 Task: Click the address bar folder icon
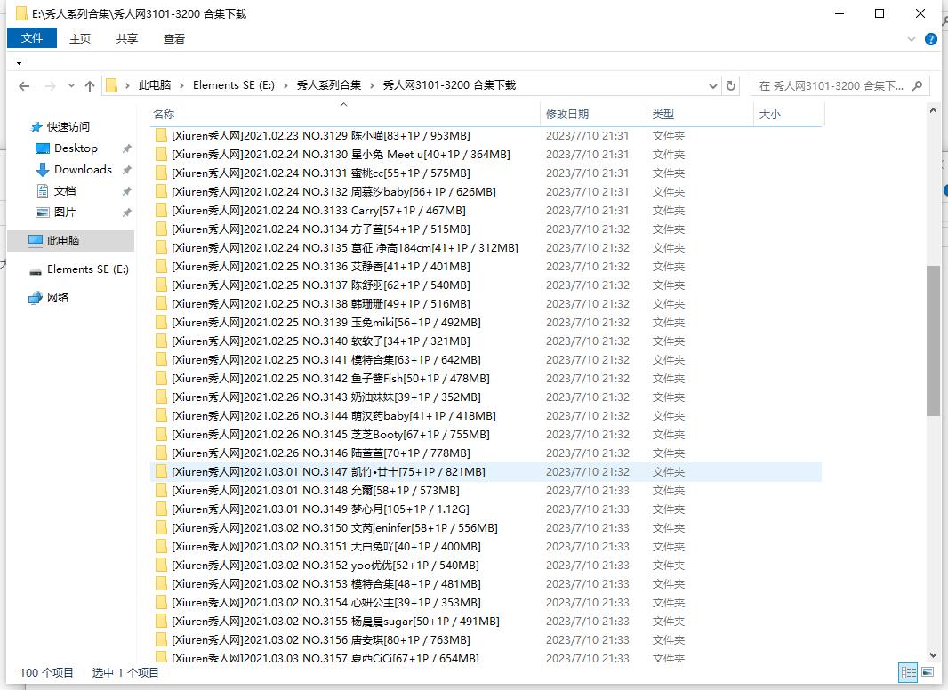pyautogui.click(x=111, y=86)
